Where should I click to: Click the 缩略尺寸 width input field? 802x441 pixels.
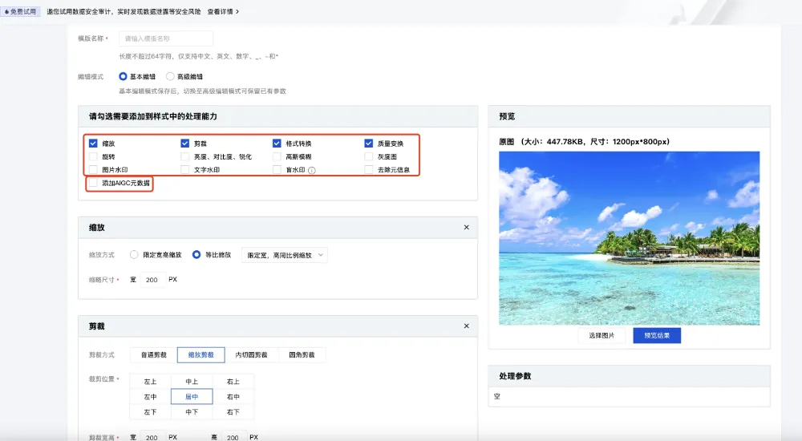coord(153,279)
